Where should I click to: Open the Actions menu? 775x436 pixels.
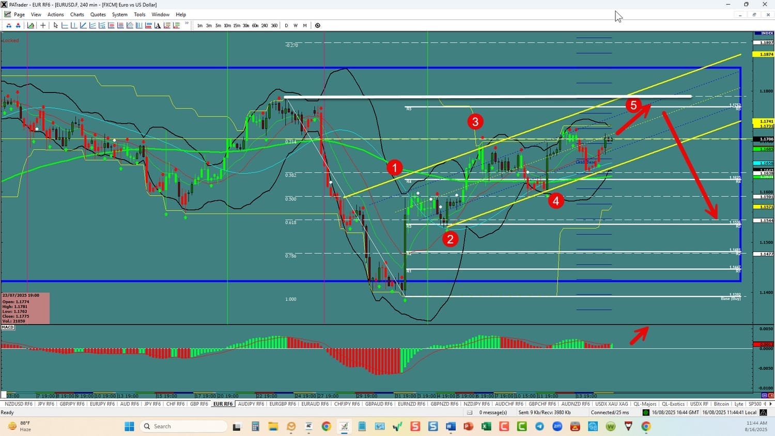(x=56, y=14)
